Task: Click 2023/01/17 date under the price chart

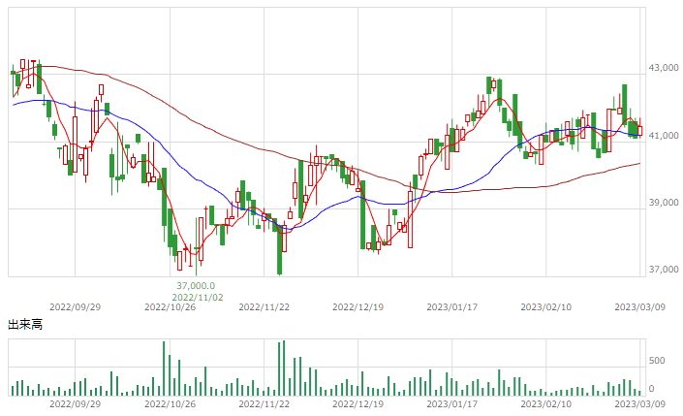Action: (x=452, y=307)
